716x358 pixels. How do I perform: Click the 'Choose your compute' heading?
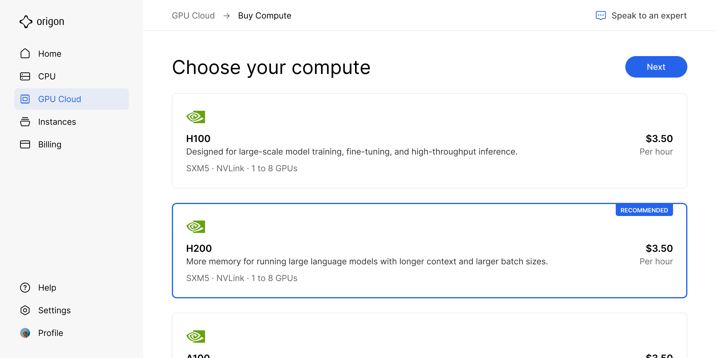tap(271, 68)
